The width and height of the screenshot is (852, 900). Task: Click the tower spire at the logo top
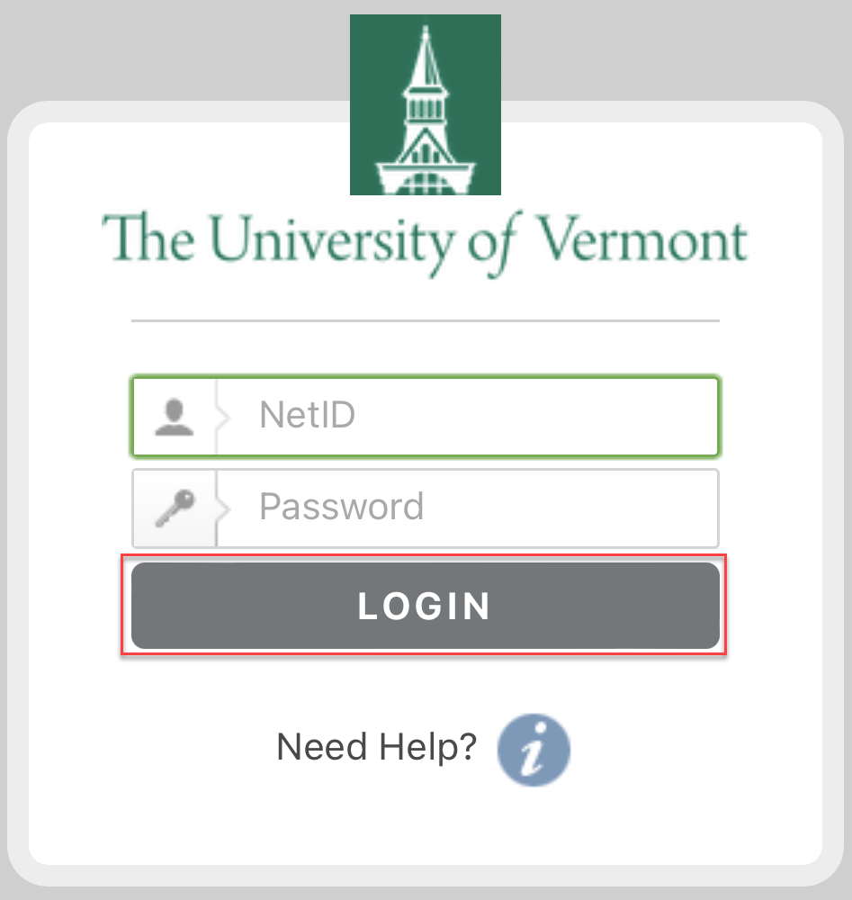click(x=426, y=53)
